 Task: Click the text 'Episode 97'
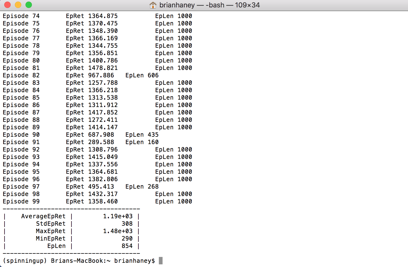(x=21, y=186)
